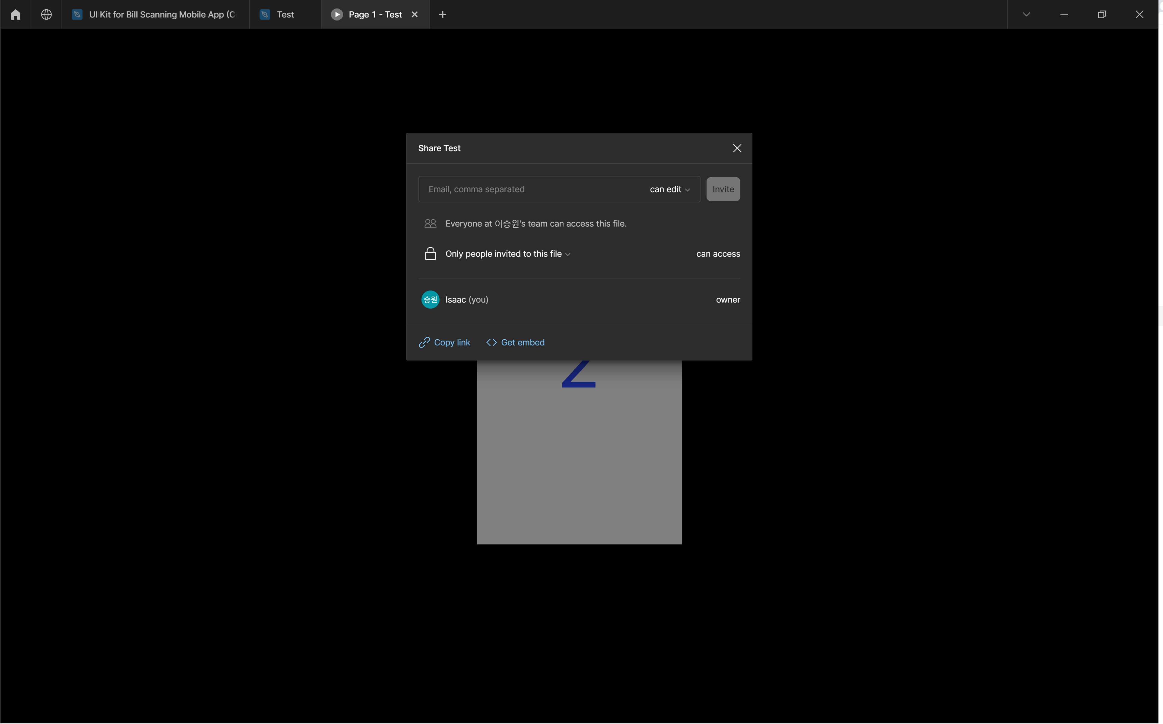Go to the Figma home icon
Screen dimensions: 1163x724
[15, 14]
